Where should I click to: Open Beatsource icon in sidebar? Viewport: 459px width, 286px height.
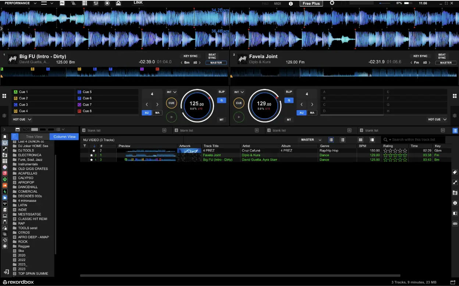click(5, 197)
